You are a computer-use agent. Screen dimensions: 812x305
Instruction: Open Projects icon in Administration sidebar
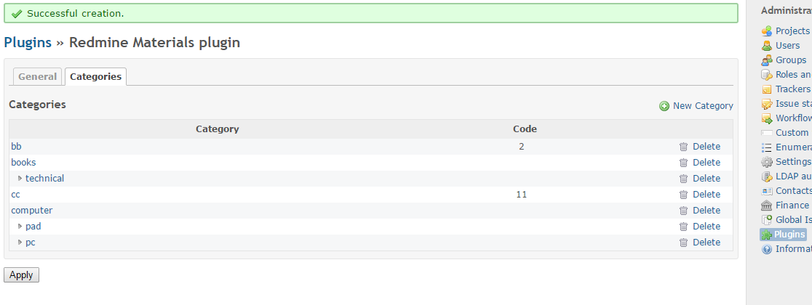tap(766, 31)
